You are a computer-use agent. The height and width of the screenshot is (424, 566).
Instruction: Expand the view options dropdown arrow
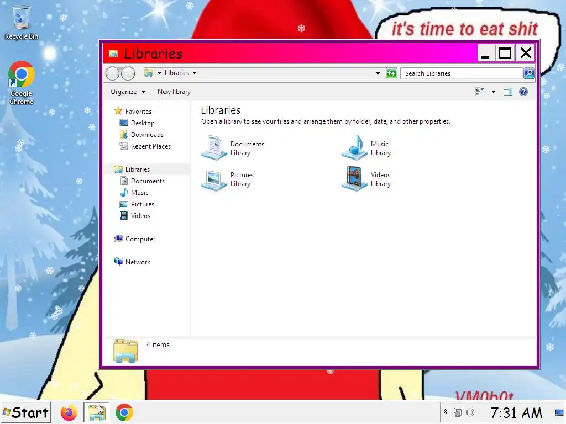coord(493,92)
